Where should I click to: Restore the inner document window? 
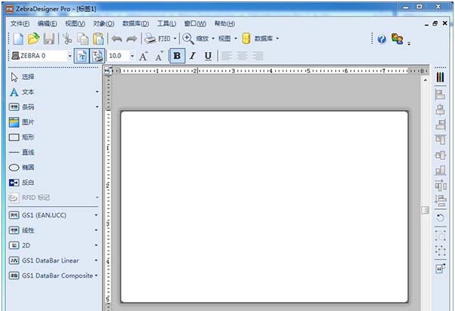point(435,23)
